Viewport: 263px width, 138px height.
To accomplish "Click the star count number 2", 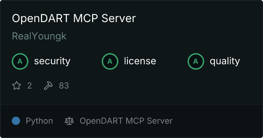I will (x=29, y=86).
